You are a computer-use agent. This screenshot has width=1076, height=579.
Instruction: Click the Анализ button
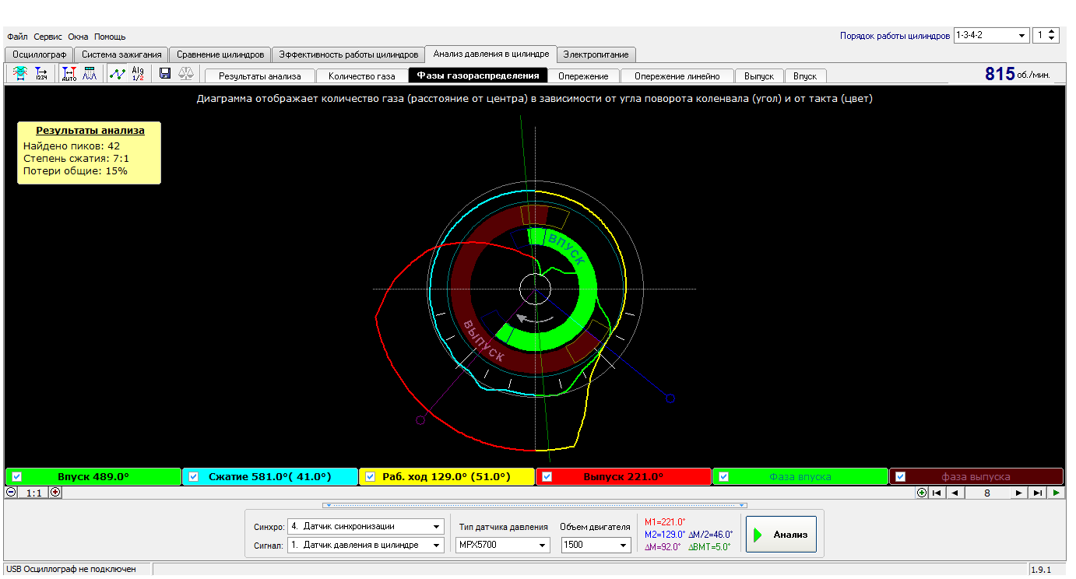coord(781,535)
